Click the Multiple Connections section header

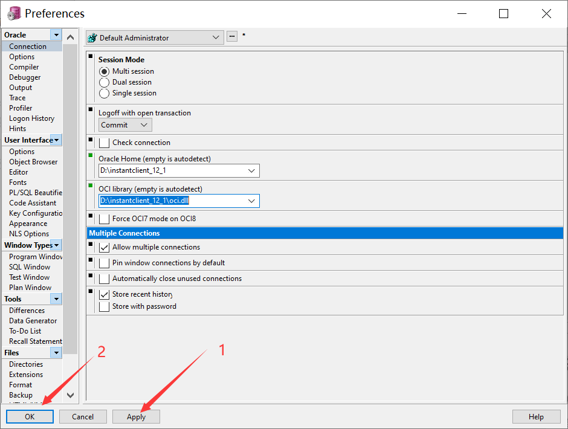pyautogui.click(x=325, y=233)
